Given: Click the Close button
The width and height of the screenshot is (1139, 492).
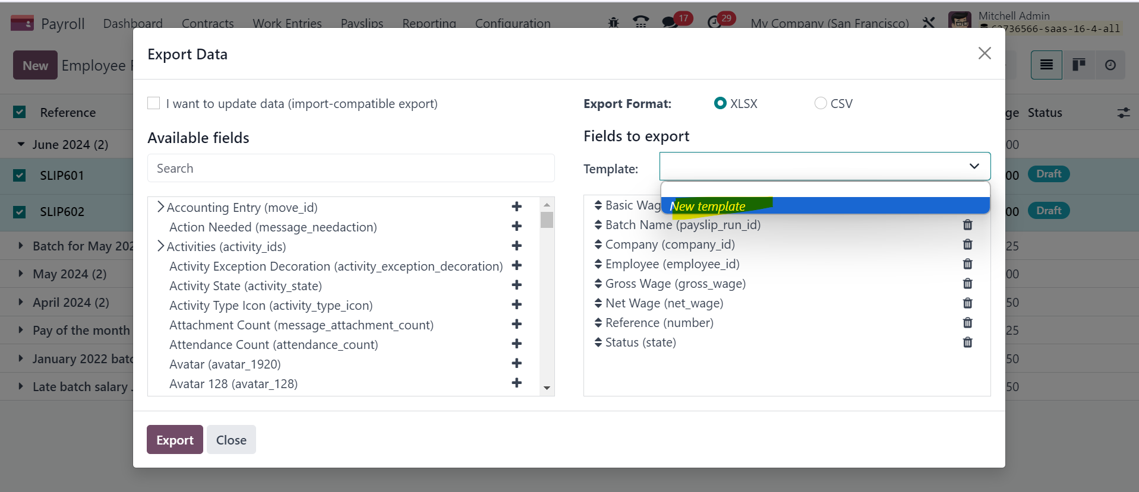Looking at the screenshot, I should point(231,440).
